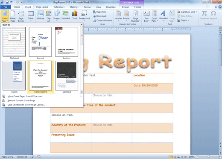Open the Shapes gallery

[57, 16]
